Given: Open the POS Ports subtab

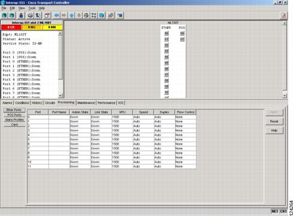Looking at the screenshot, I should click(x=14, y=115).
